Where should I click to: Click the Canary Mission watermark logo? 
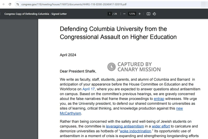click(x=112, y=67)
